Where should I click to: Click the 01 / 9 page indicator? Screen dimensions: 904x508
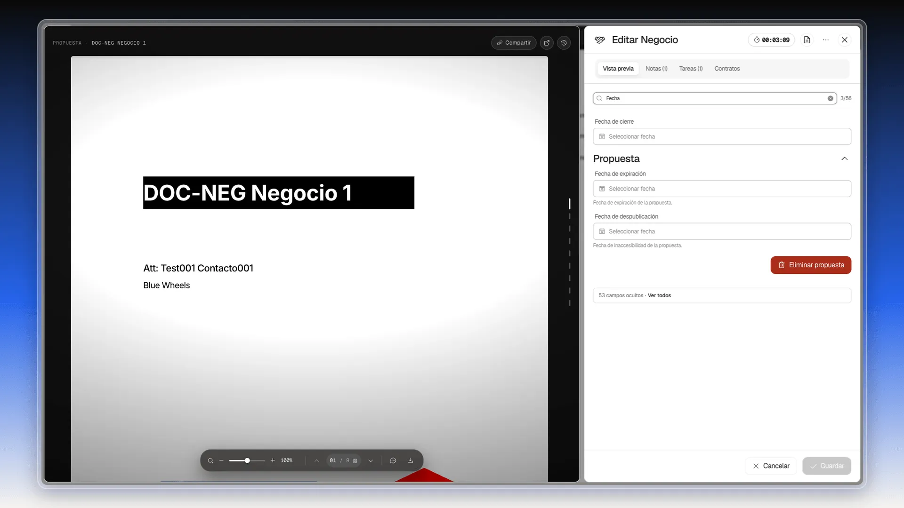pos(339,461)
